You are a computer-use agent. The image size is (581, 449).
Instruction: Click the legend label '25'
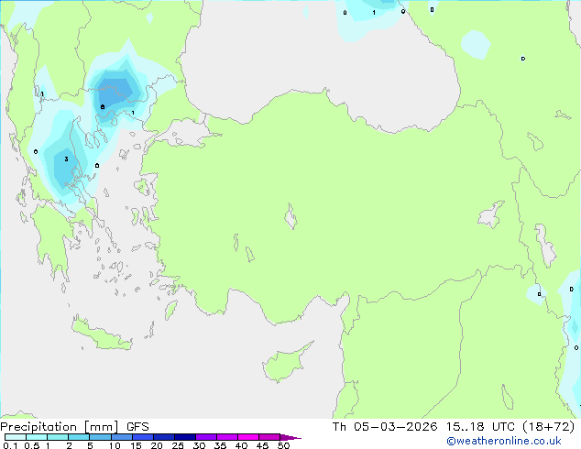click(x=178, y=445)
